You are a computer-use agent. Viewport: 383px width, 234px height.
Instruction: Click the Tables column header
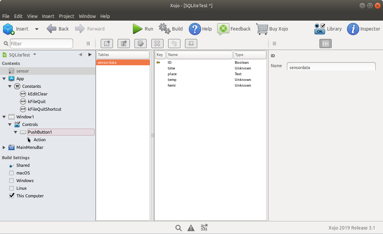pos(123,55)
